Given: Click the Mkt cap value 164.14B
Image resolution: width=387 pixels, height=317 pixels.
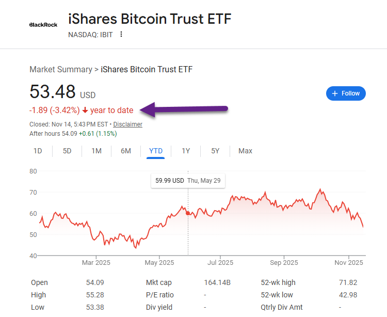Looking at the screenshot, I should click(217, 282).
